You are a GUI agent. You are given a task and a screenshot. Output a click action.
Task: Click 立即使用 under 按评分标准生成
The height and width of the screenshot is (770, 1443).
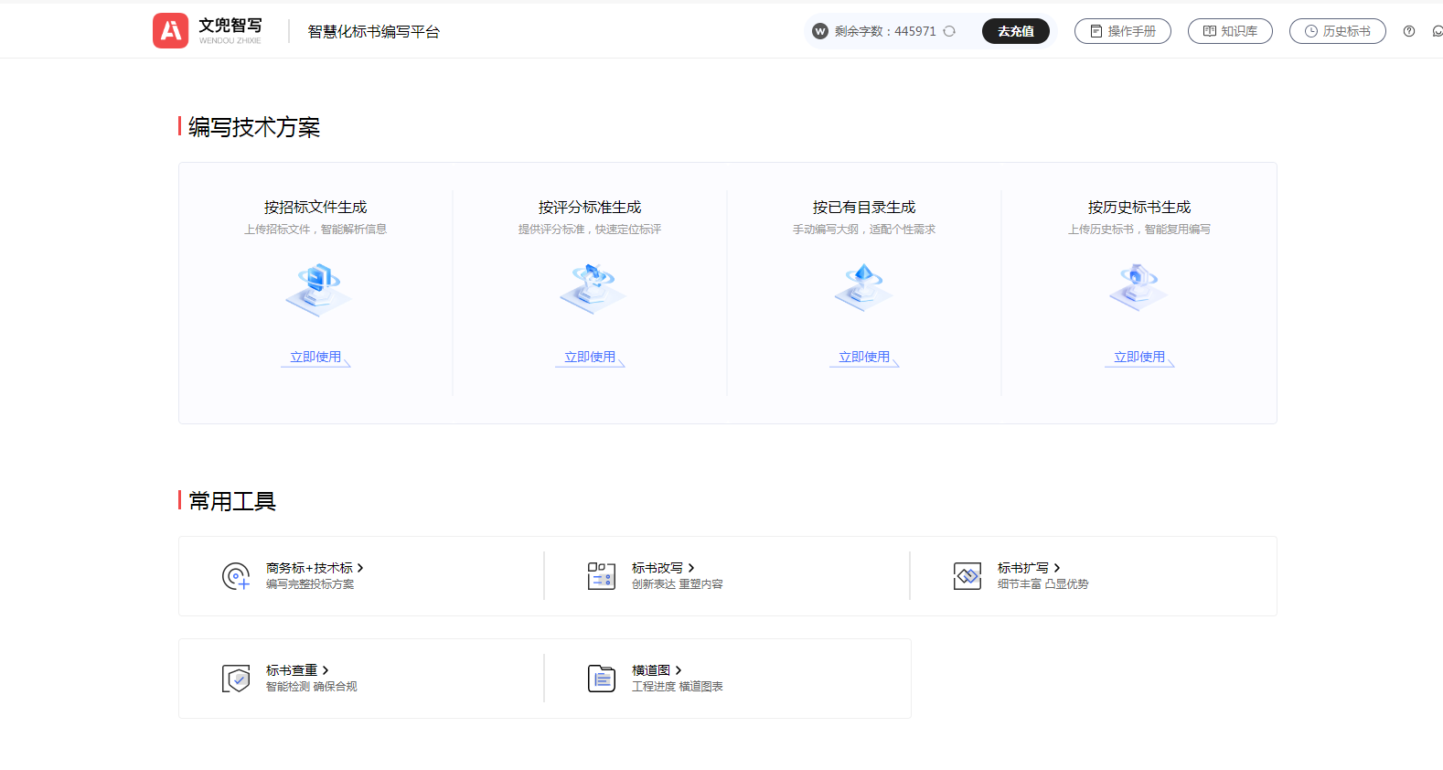pyautogui.click(x=590, y=358)
